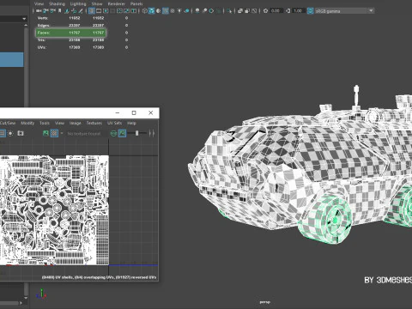Click the Field Chart icon
Viewport: 412px width, 309px height.
[x=120, y=11]
